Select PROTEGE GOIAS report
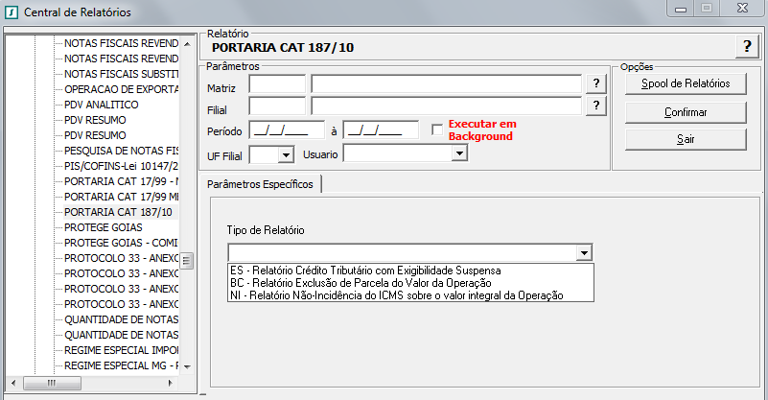The width and height of the screenshot is (768, 400). (104, 227)
